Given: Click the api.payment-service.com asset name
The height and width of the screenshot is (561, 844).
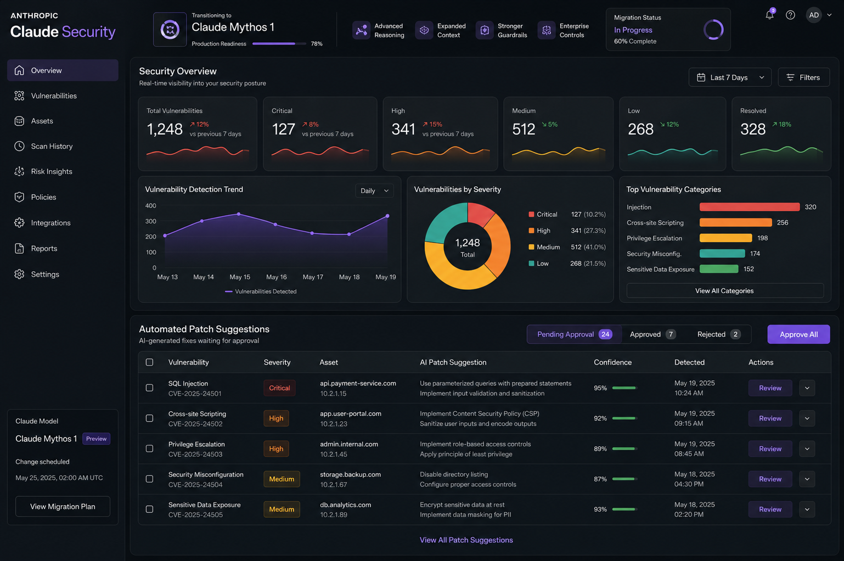Looking at the screenshot, I should pos(358,383).
